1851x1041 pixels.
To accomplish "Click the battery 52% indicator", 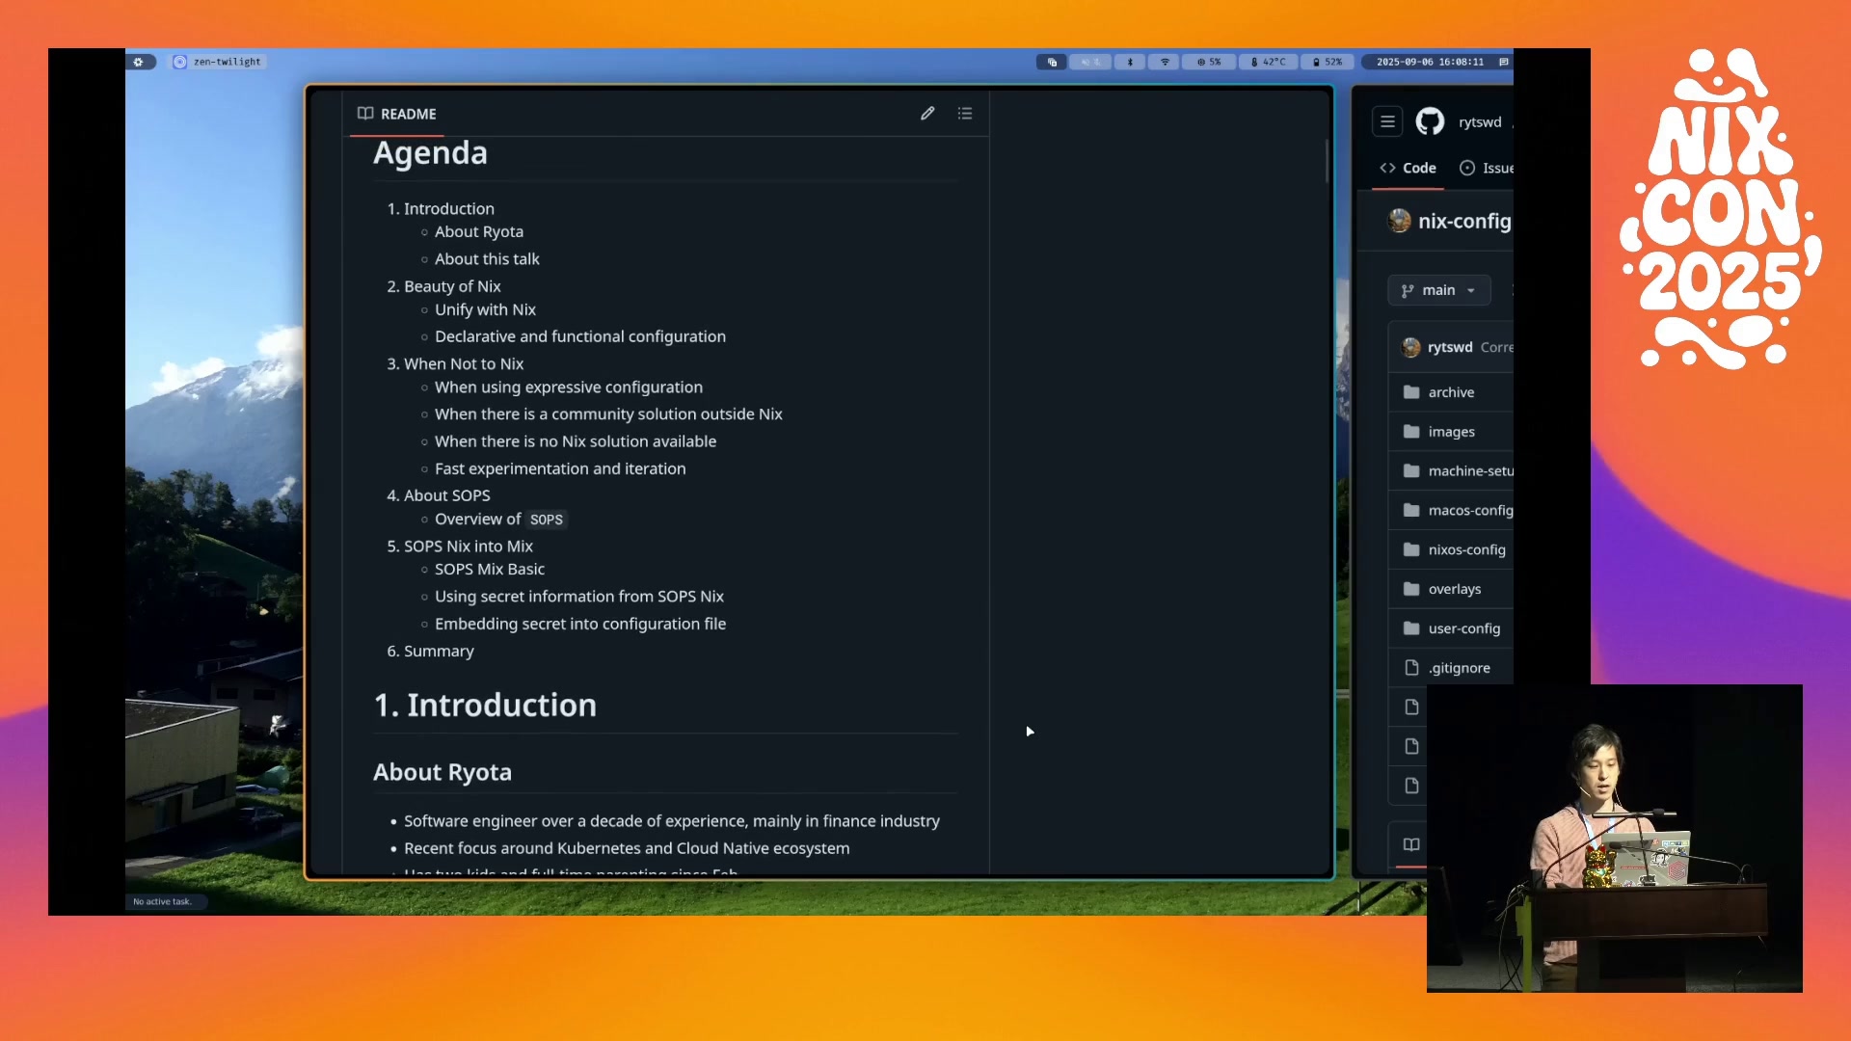I will [x=1328, y=62].
